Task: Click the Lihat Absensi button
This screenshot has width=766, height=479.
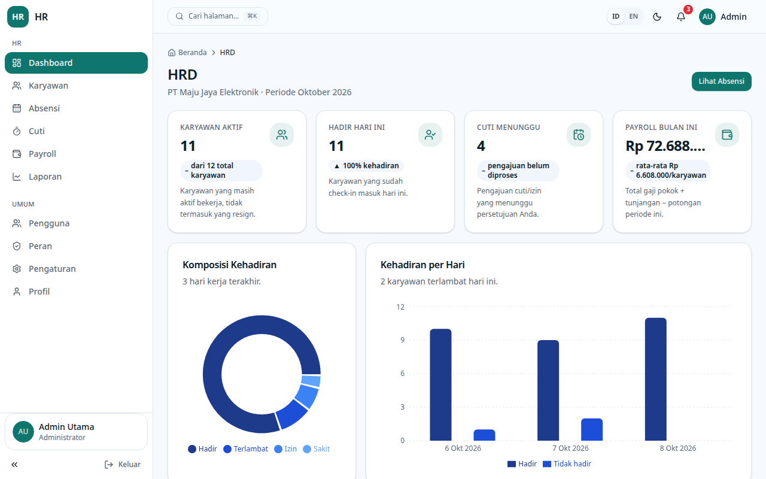Action: click(x=722, y=81)
